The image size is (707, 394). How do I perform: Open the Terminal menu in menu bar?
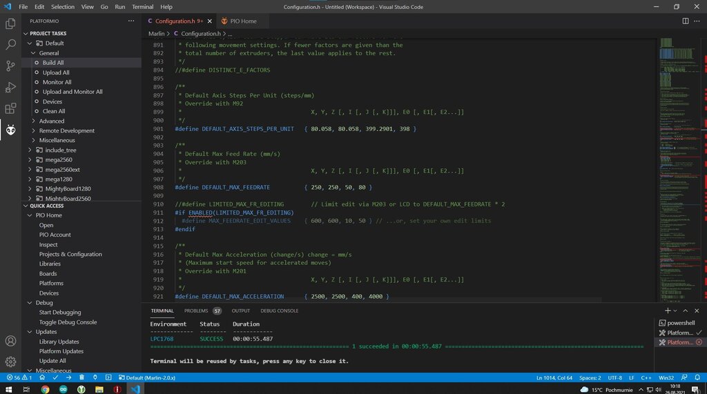click(142, 6)
